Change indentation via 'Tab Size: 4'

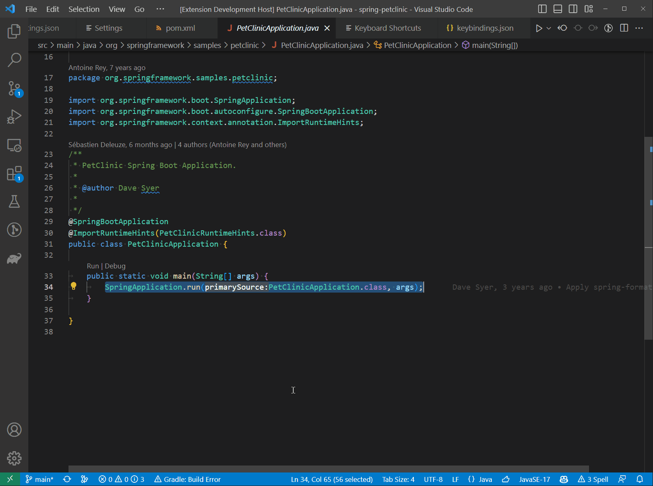point(398,479)
